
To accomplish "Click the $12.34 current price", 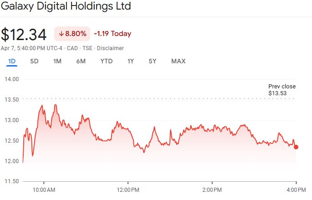I will pyautogui.click(x=24, y=34).
